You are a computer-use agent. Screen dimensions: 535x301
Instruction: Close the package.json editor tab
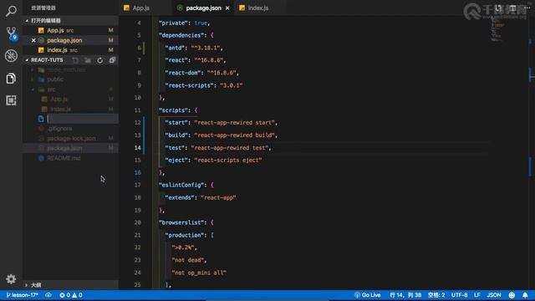click(x=227, y=8)
